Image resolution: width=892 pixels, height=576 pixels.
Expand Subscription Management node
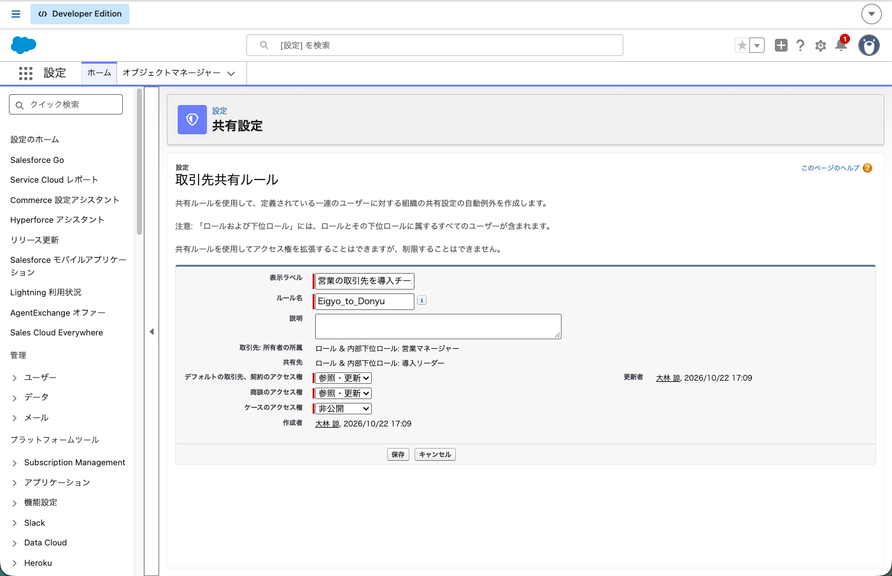pyautogui.click(x=15, y=463)
